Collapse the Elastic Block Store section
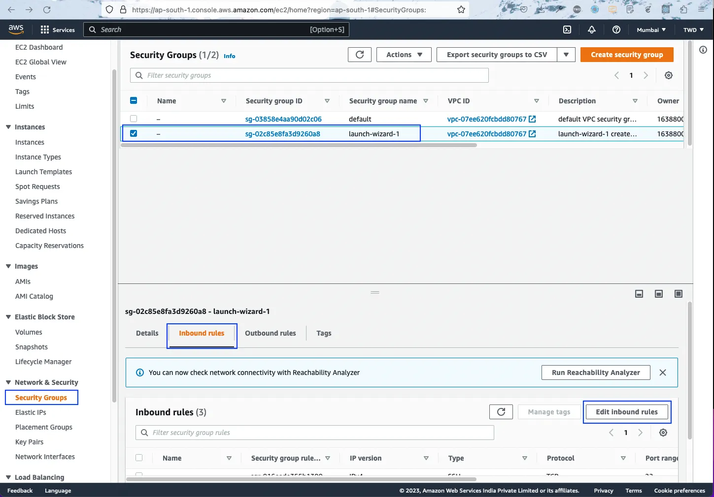This screenshot has height=497, width=714. coord(8,317)
